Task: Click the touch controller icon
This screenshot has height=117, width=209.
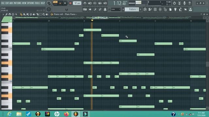Action: 185,9
